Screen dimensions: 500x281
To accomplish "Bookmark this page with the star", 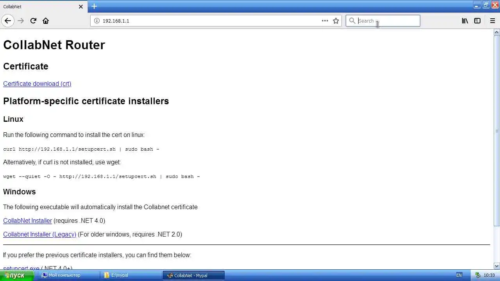I will (336, 21).
